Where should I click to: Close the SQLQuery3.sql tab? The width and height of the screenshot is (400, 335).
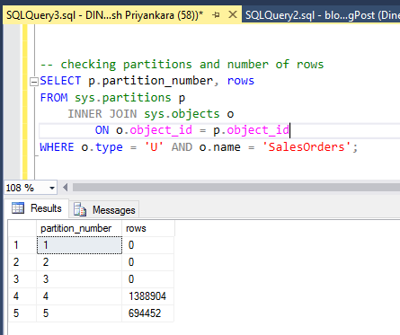click(233, 14)
